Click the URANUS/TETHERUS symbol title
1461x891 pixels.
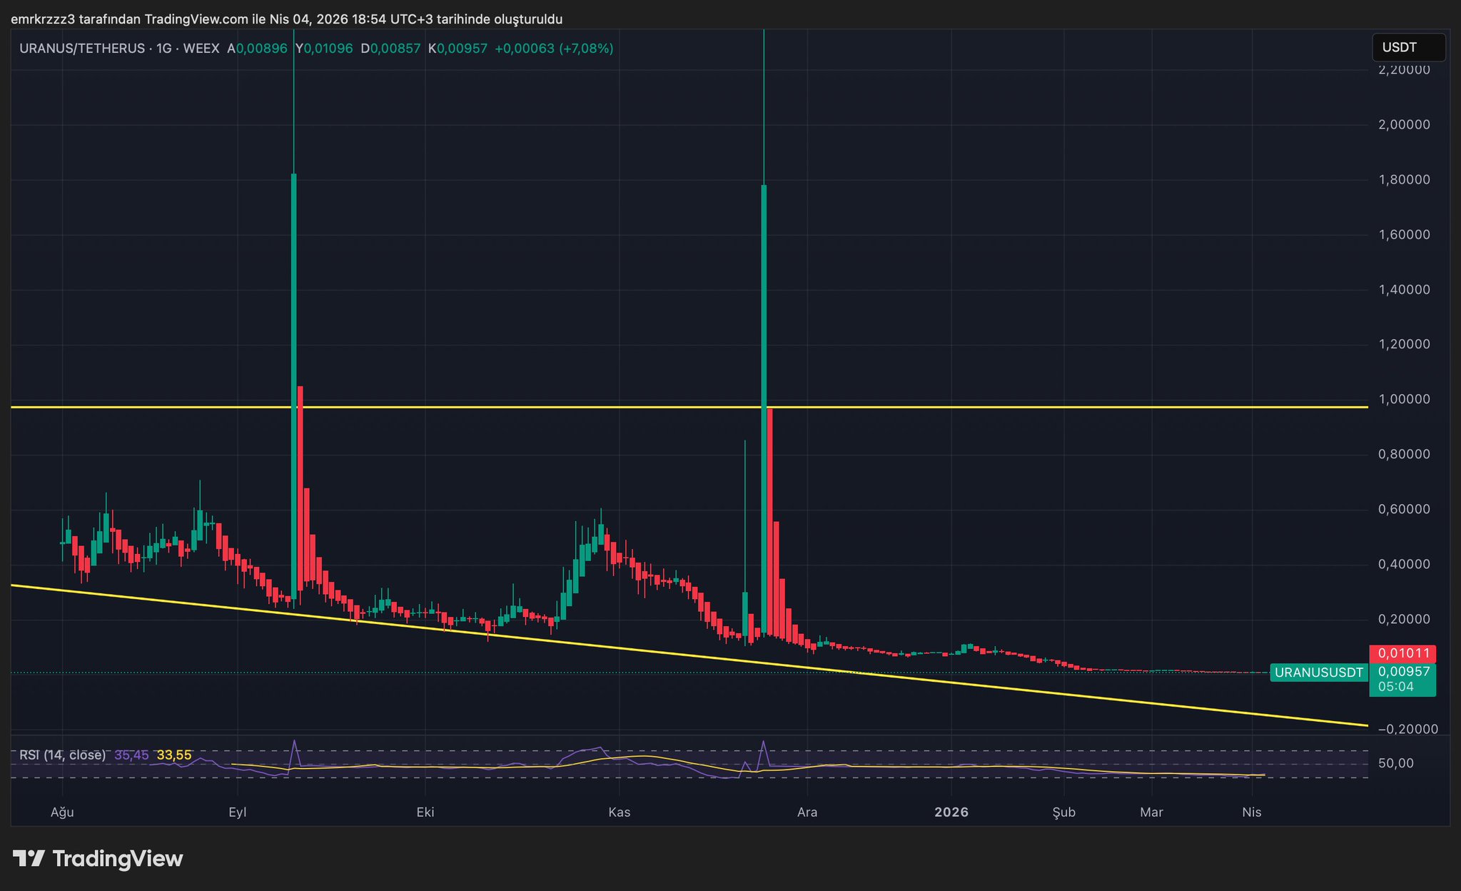click(x=81, y=49)
